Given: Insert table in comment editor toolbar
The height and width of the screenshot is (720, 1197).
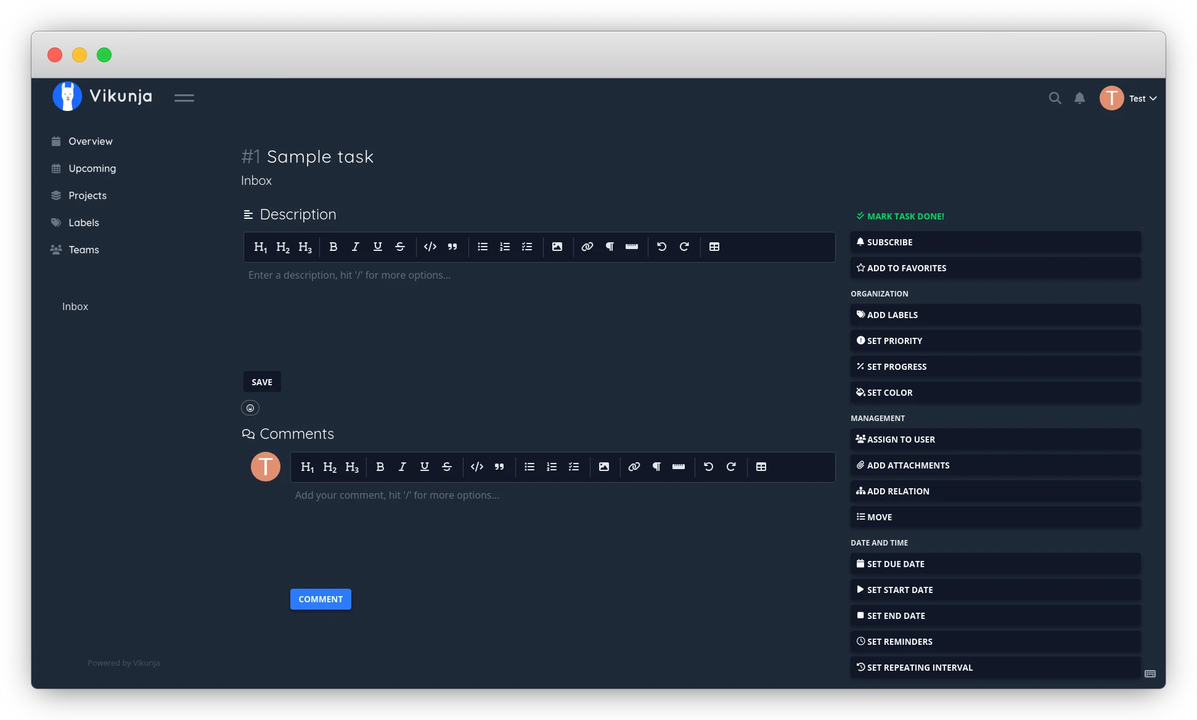Looking at the screenshot, I should [761, 467].
